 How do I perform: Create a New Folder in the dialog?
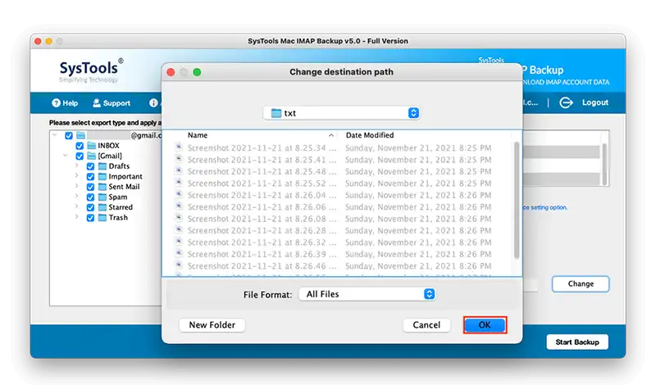pyautogui.click(x=212, y=325)
